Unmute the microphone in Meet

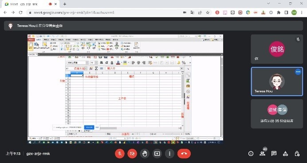click(120, 154)
